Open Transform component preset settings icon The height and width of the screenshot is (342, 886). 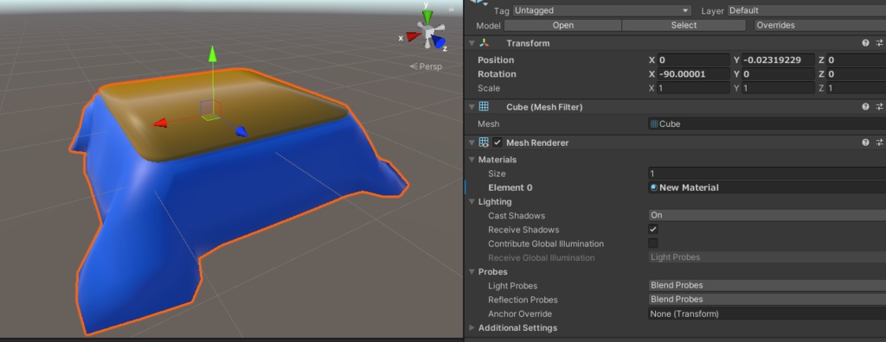[880, 43]
